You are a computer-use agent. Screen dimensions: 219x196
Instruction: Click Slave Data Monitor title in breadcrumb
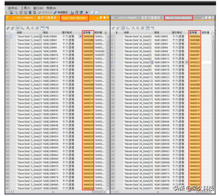tap(74, 18)
